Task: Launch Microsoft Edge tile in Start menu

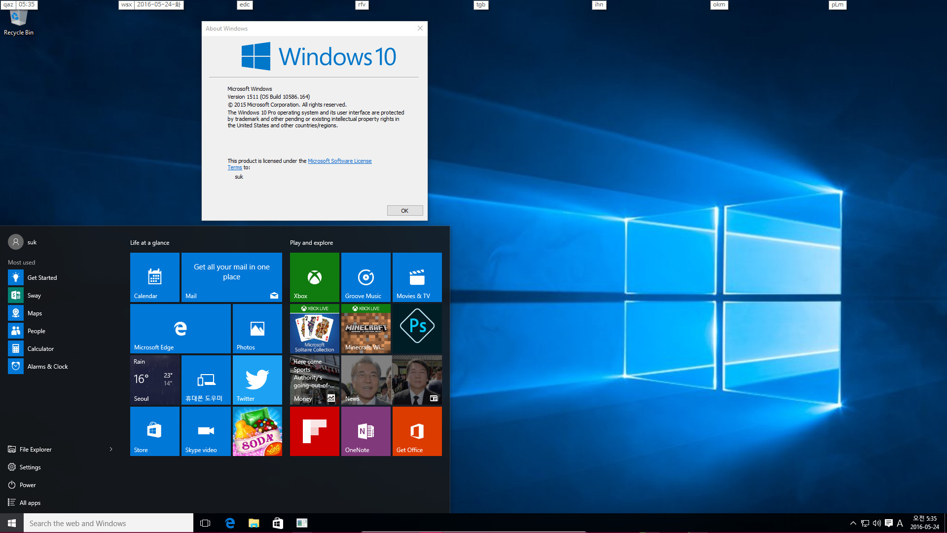Action: click(181, 329)
